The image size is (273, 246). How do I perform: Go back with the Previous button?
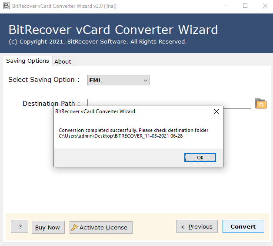[196, 226]
